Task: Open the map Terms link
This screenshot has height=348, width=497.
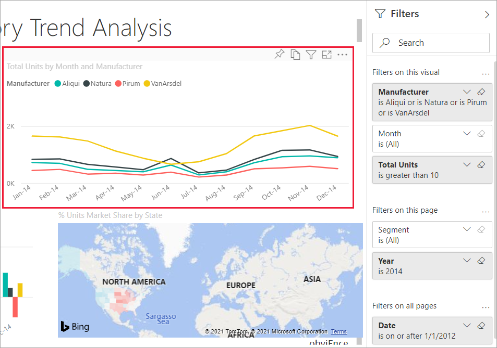Action: (x=338, y=332)
